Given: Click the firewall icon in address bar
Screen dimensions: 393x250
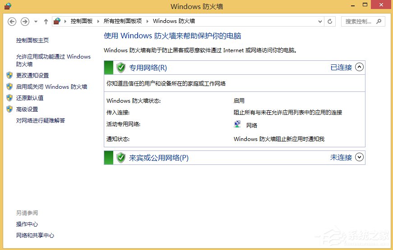Looking at the screenshot, I should pyautogui.click(x=57, y=21).
